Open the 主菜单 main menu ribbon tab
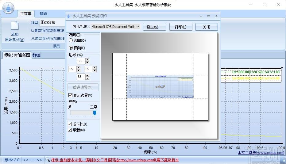The width and height of the screenshot is (286, 164). [x=26, y=14]
